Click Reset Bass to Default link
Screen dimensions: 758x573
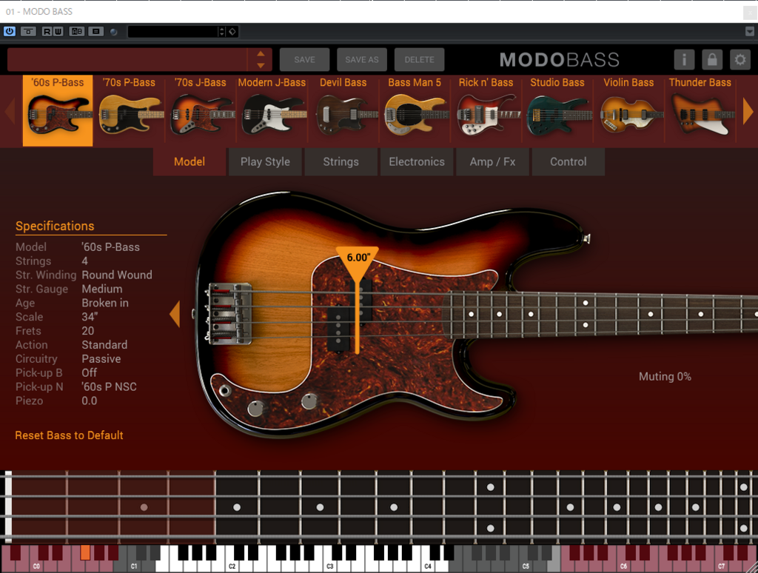pyautogui.click(x=69, y=435)
